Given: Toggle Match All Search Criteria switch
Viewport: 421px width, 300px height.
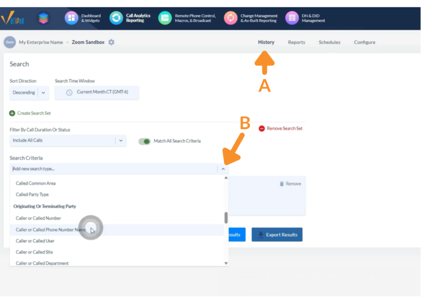Looking at the screenshot, I should point(144,141).
